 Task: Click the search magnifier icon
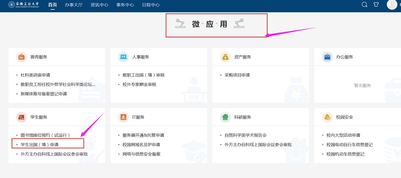(364, 5)
